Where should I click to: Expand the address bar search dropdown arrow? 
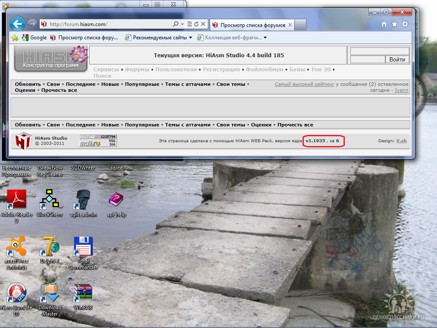click(x=182, y=25)
